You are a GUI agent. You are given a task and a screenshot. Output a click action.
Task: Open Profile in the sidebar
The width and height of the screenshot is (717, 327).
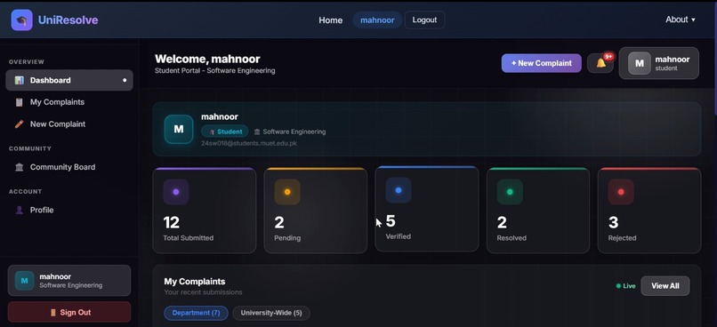click(69, 210)
